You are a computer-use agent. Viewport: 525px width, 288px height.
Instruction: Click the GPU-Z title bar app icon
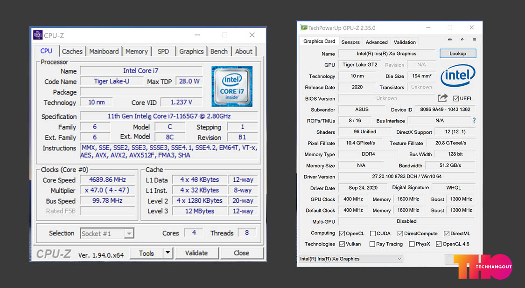coord(304,28)
